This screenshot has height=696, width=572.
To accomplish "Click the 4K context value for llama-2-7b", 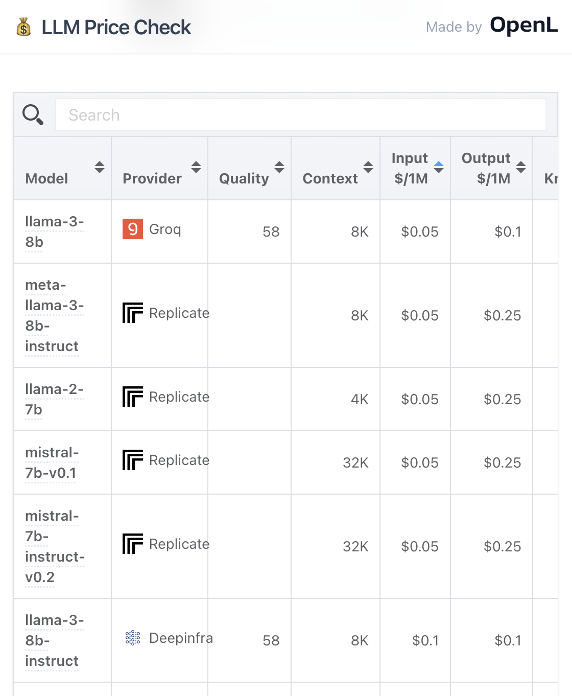I will click(360, 399).
